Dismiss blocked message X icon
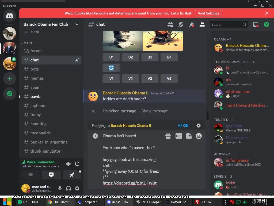Viewport: 274px width, 206px height. [x=93, y=111]
